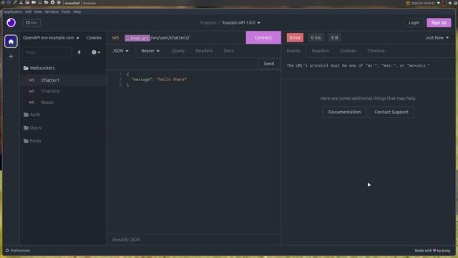This screenshot has height=258, width=458.
Task: Click the Insomnia logo icon
Action: point(11,22)
